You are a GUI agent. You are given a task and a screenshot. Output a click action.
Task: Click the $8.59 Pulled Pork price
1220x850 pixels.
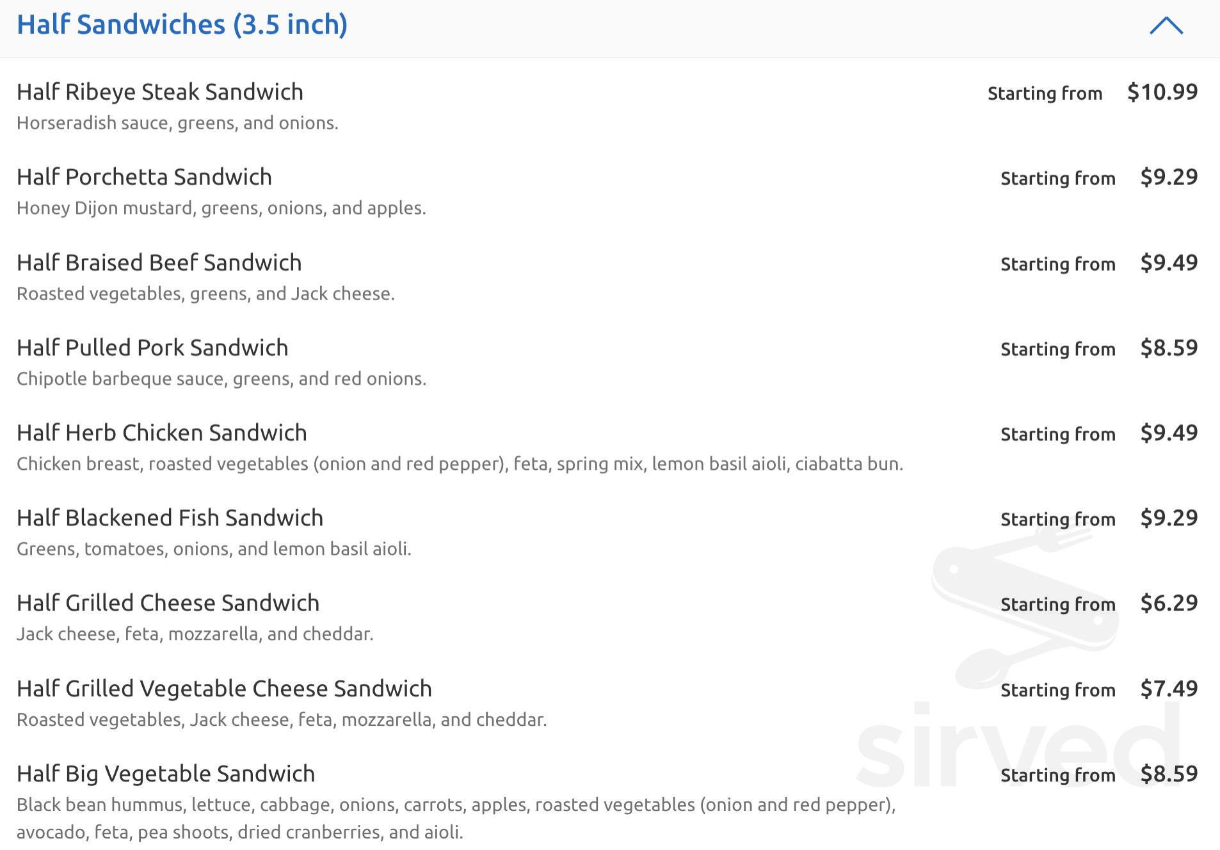(x=1168, y=348)
